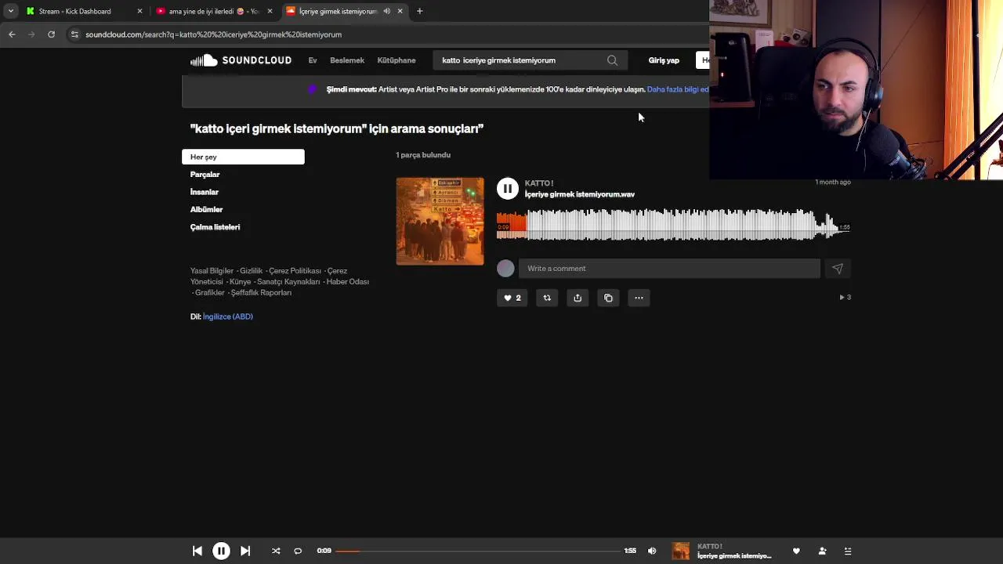Click the bottom player progress bar
This screenshot has height=564, width=1003.
[477, 551]
